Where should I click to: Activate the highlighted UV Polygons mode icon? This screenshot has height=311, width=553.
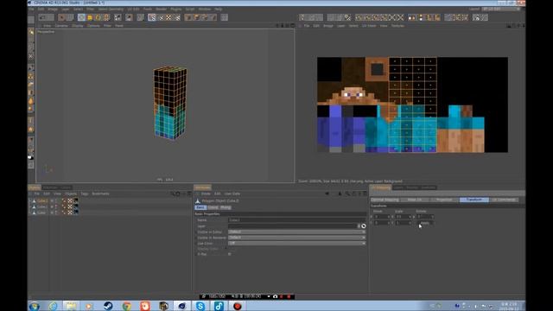click(x=152, y=17)
